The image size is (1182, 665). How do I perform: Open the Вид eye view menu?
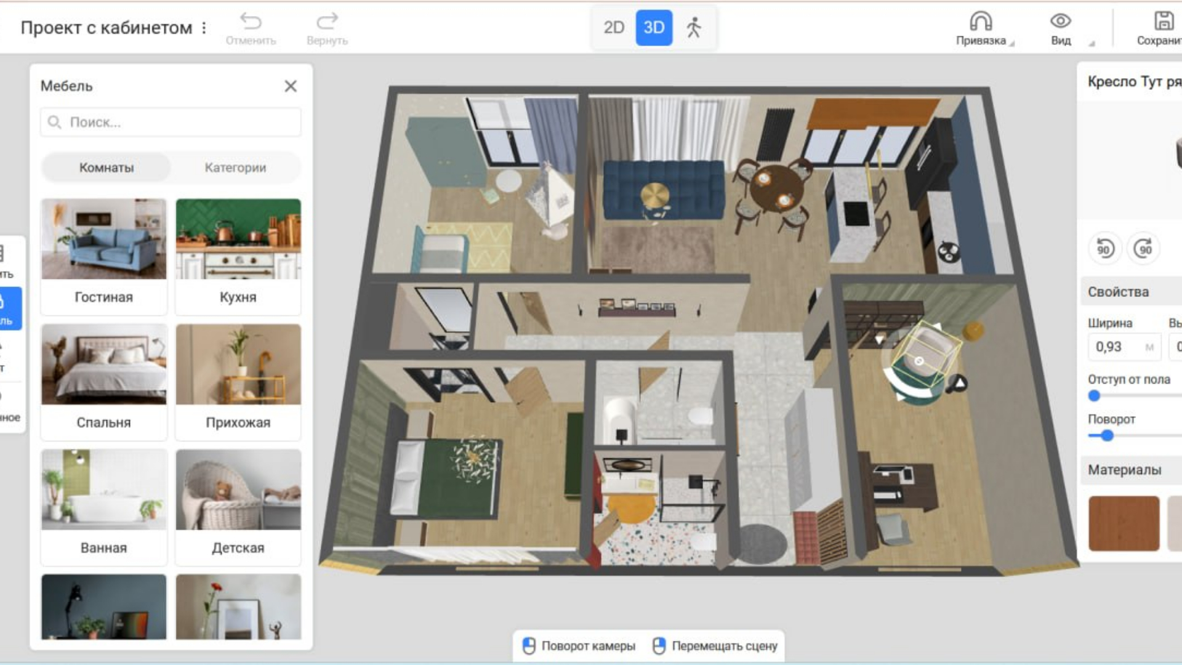[x=1061, y=28]
